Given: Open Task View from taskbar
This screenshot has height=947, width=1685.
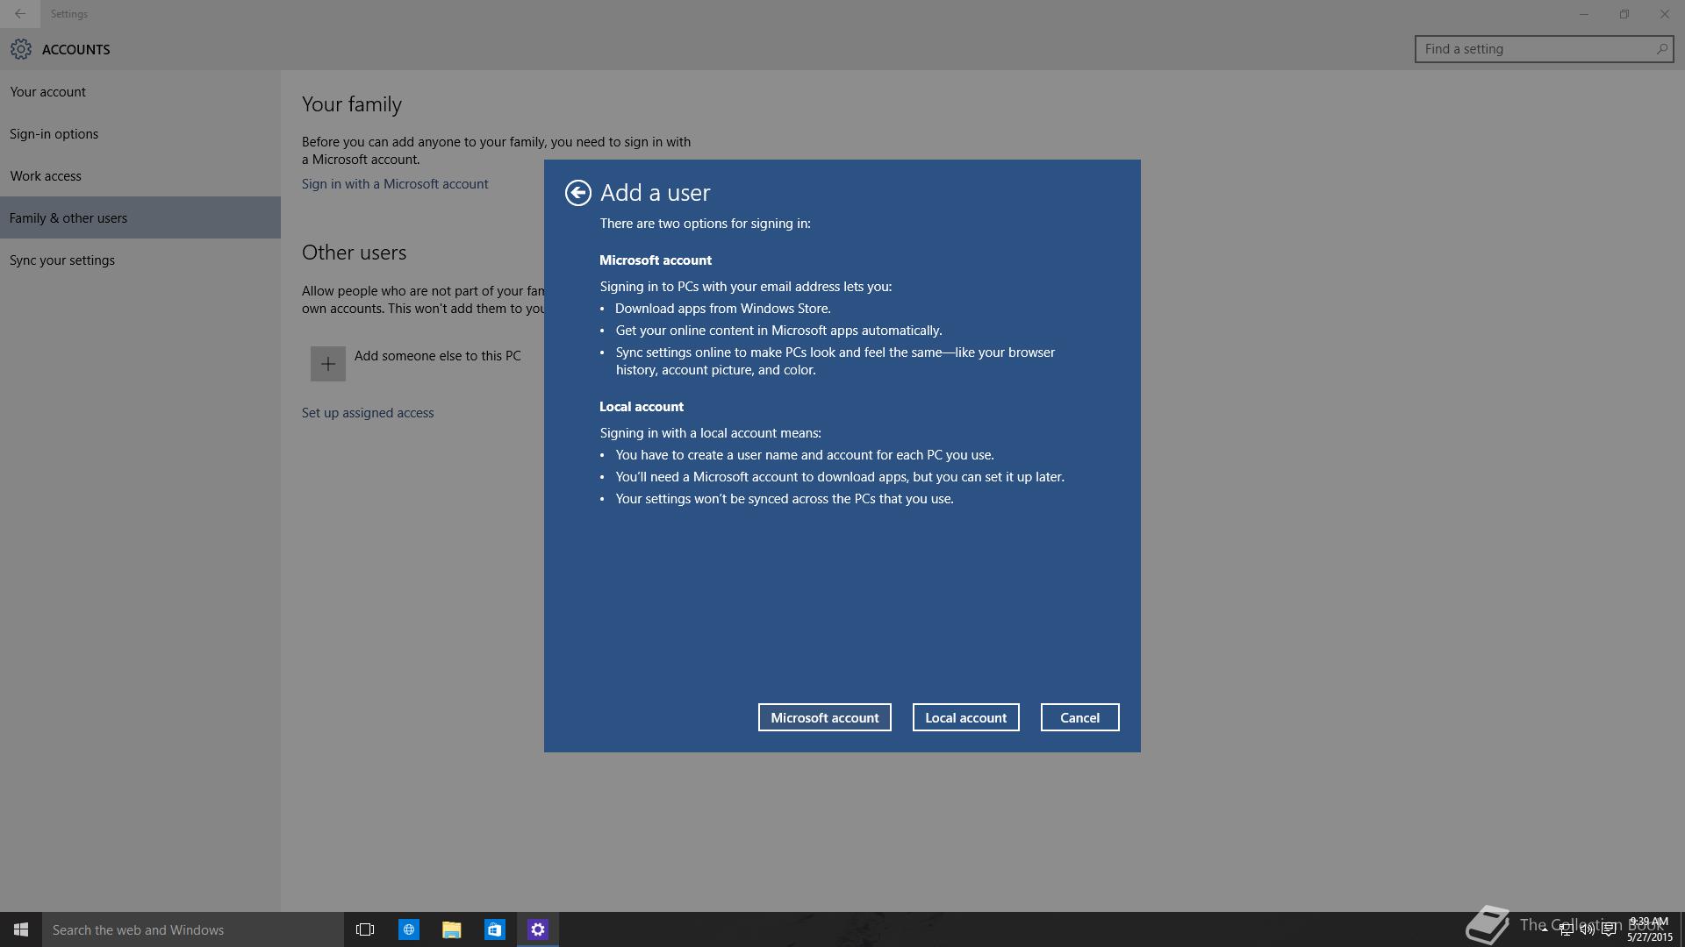Looking at the screenshot, I should click(365, 929).
